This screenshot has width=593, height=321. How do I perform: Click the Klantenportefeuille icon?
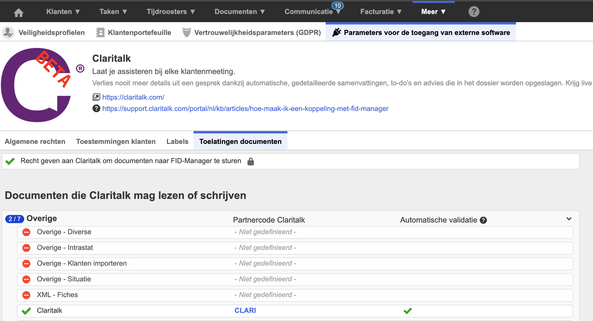[100, 32]
